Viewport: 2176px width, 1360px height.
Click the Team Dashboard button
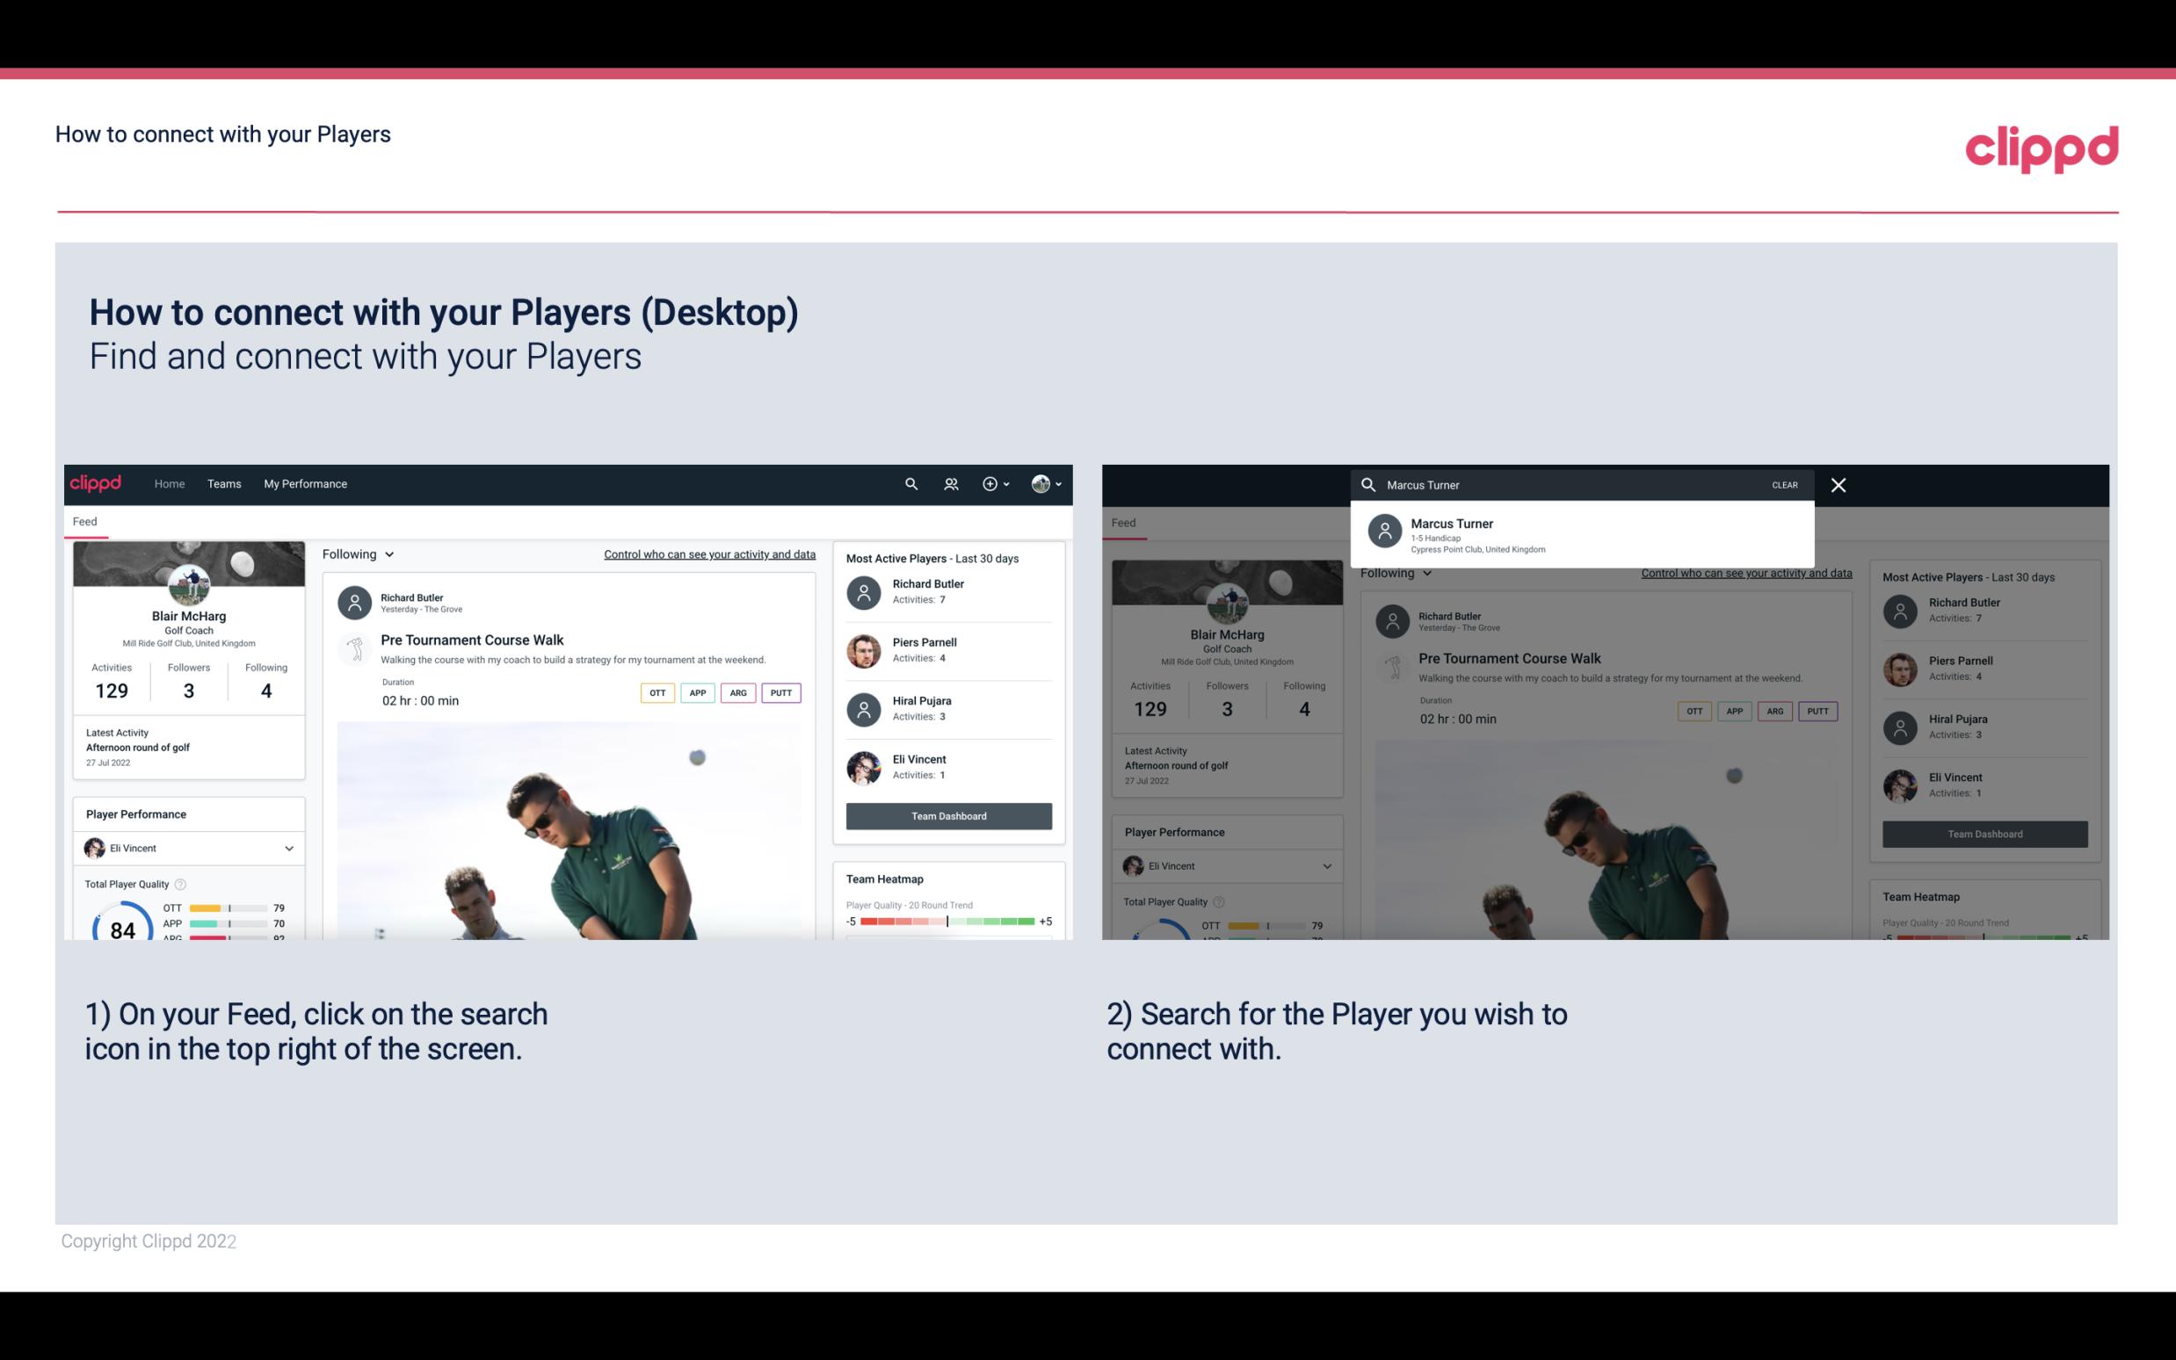click(x=947, y=814)
